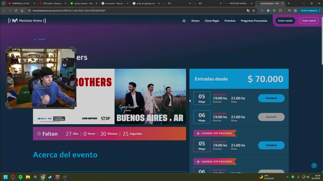Switch to the PIMPINELA | A ESA tab
The height and width of the screenshot is (181, 323).
click(21, 4)
